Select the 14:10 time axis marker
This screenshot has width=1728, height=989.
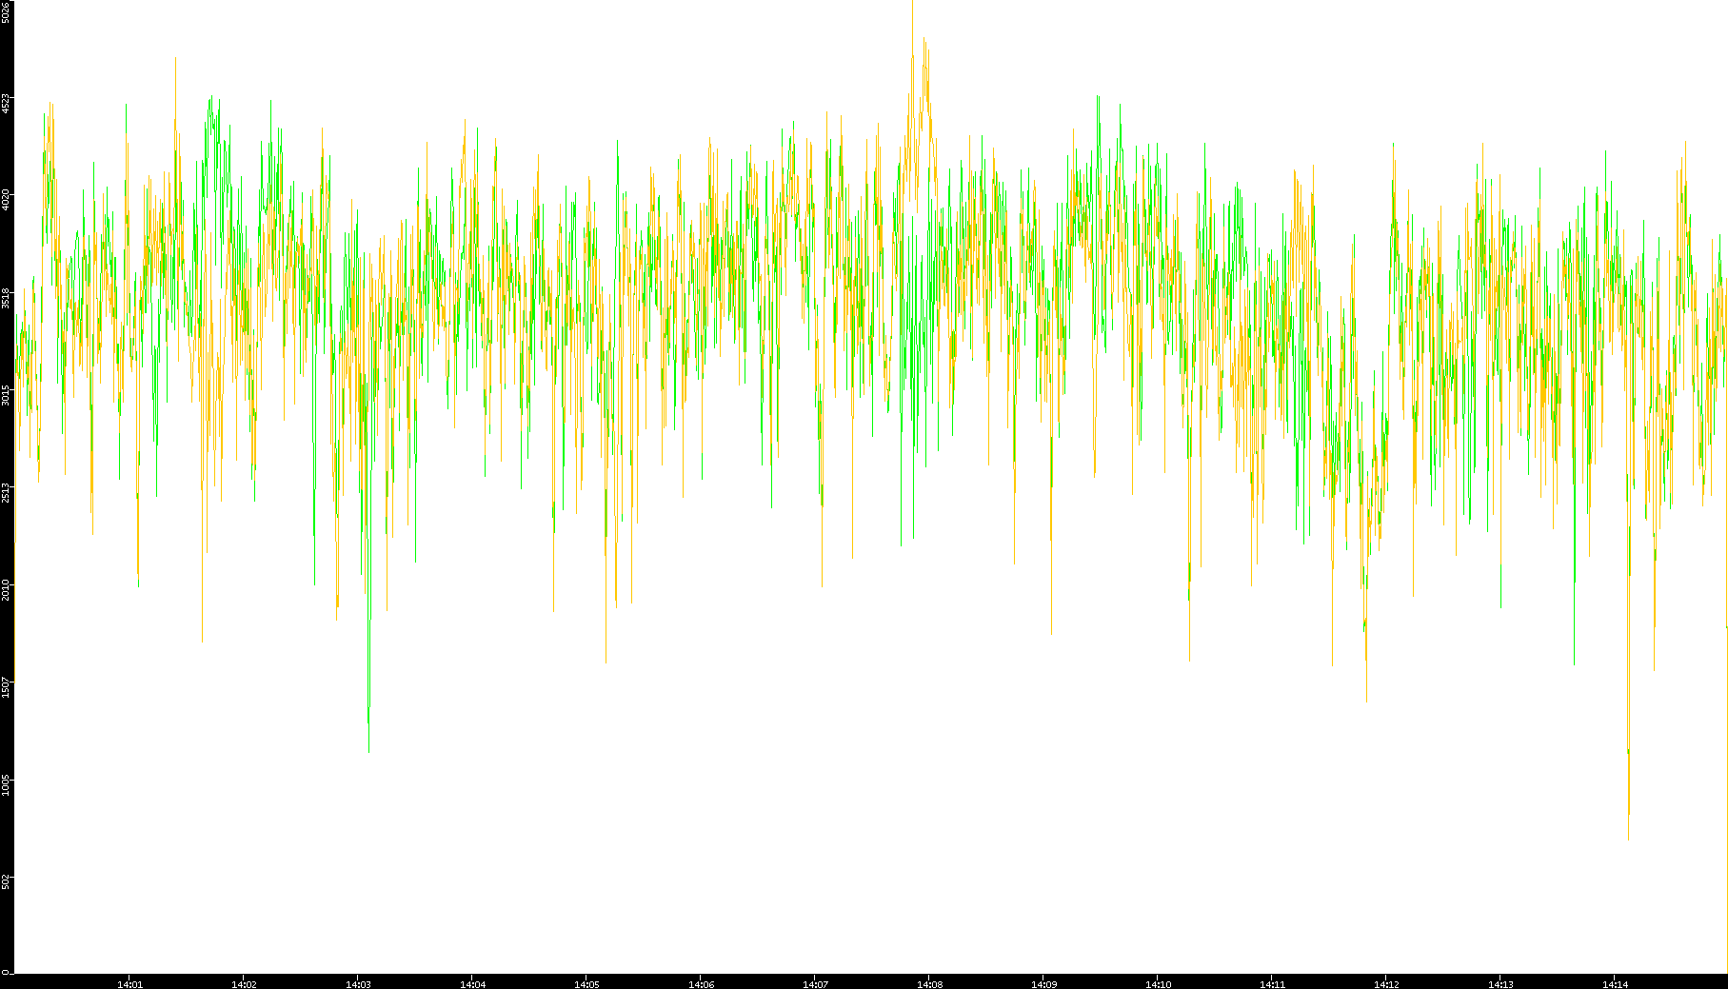click(x=1158, y=984)
